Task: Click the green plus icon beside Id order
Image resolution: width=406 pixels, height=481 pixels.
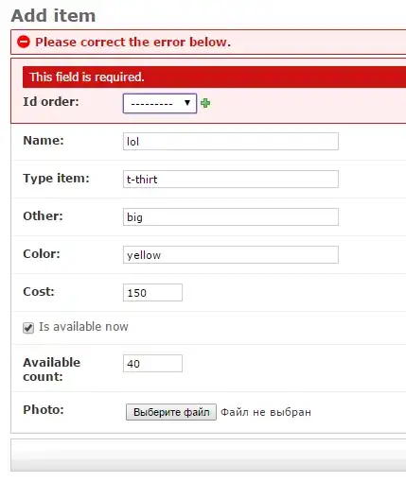Action: click(205, 103)
